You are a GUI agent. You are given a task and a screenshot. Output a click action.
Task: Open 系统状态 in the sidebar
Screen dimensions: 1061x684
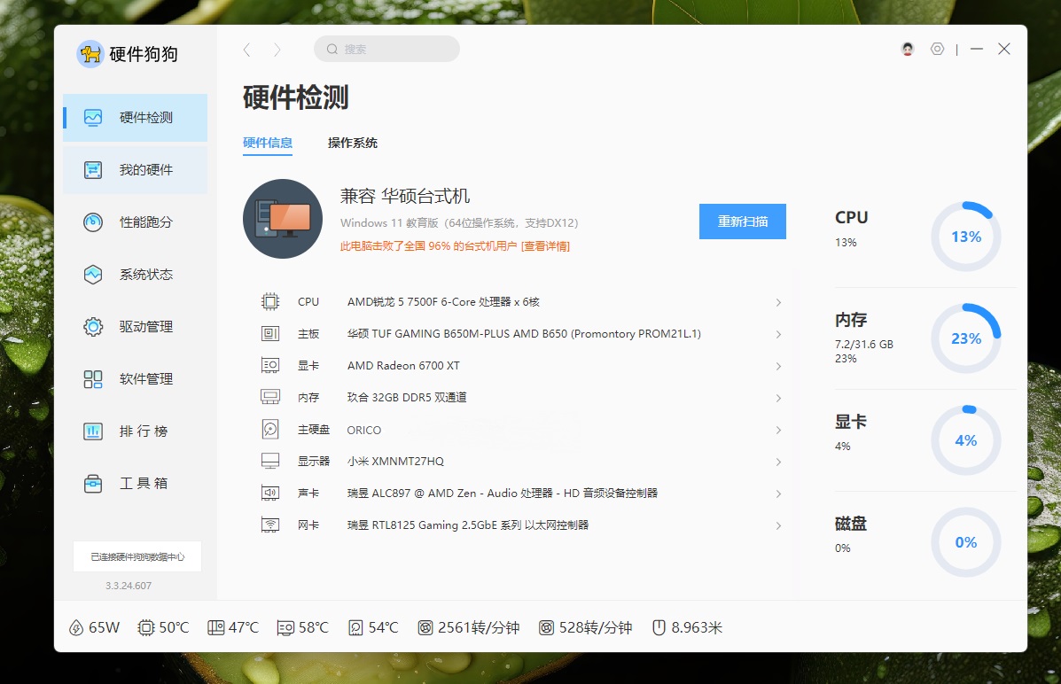(136, 274)
